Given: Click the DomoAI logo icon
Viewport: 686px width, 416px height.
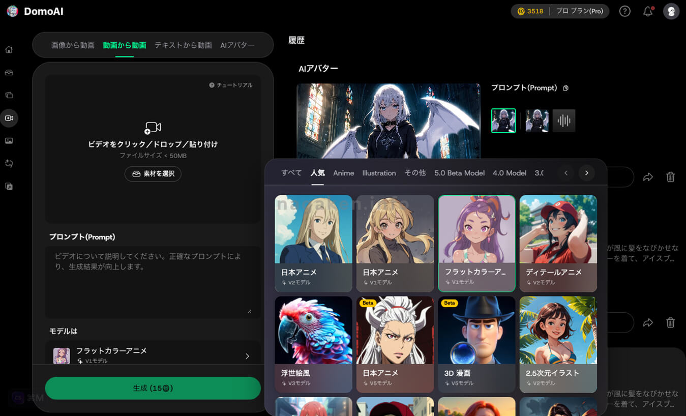Looking at the screenshot, I should [x=12, y=11].
